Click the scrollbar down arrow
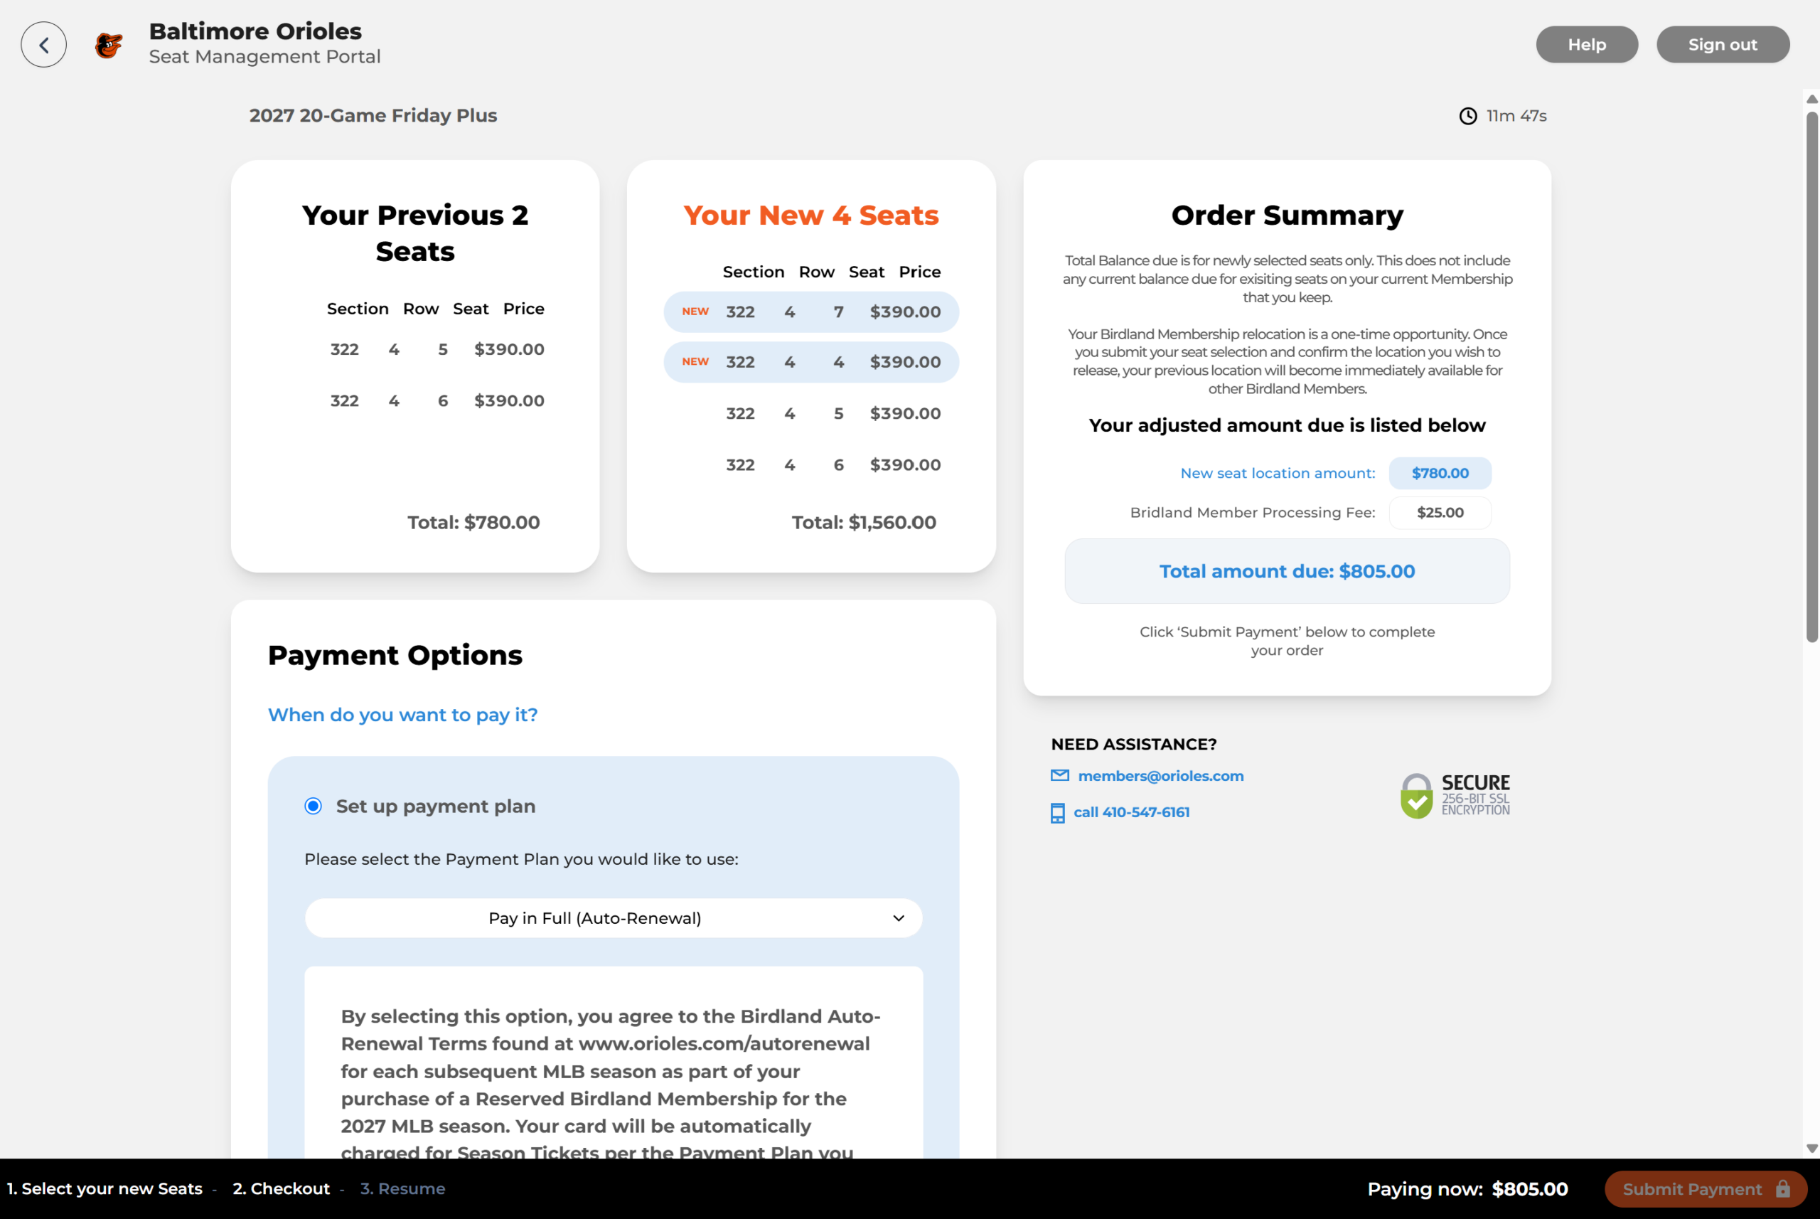Image resolution: width=1820 pixels, height=1219 pixels. pos(1812,1149)
